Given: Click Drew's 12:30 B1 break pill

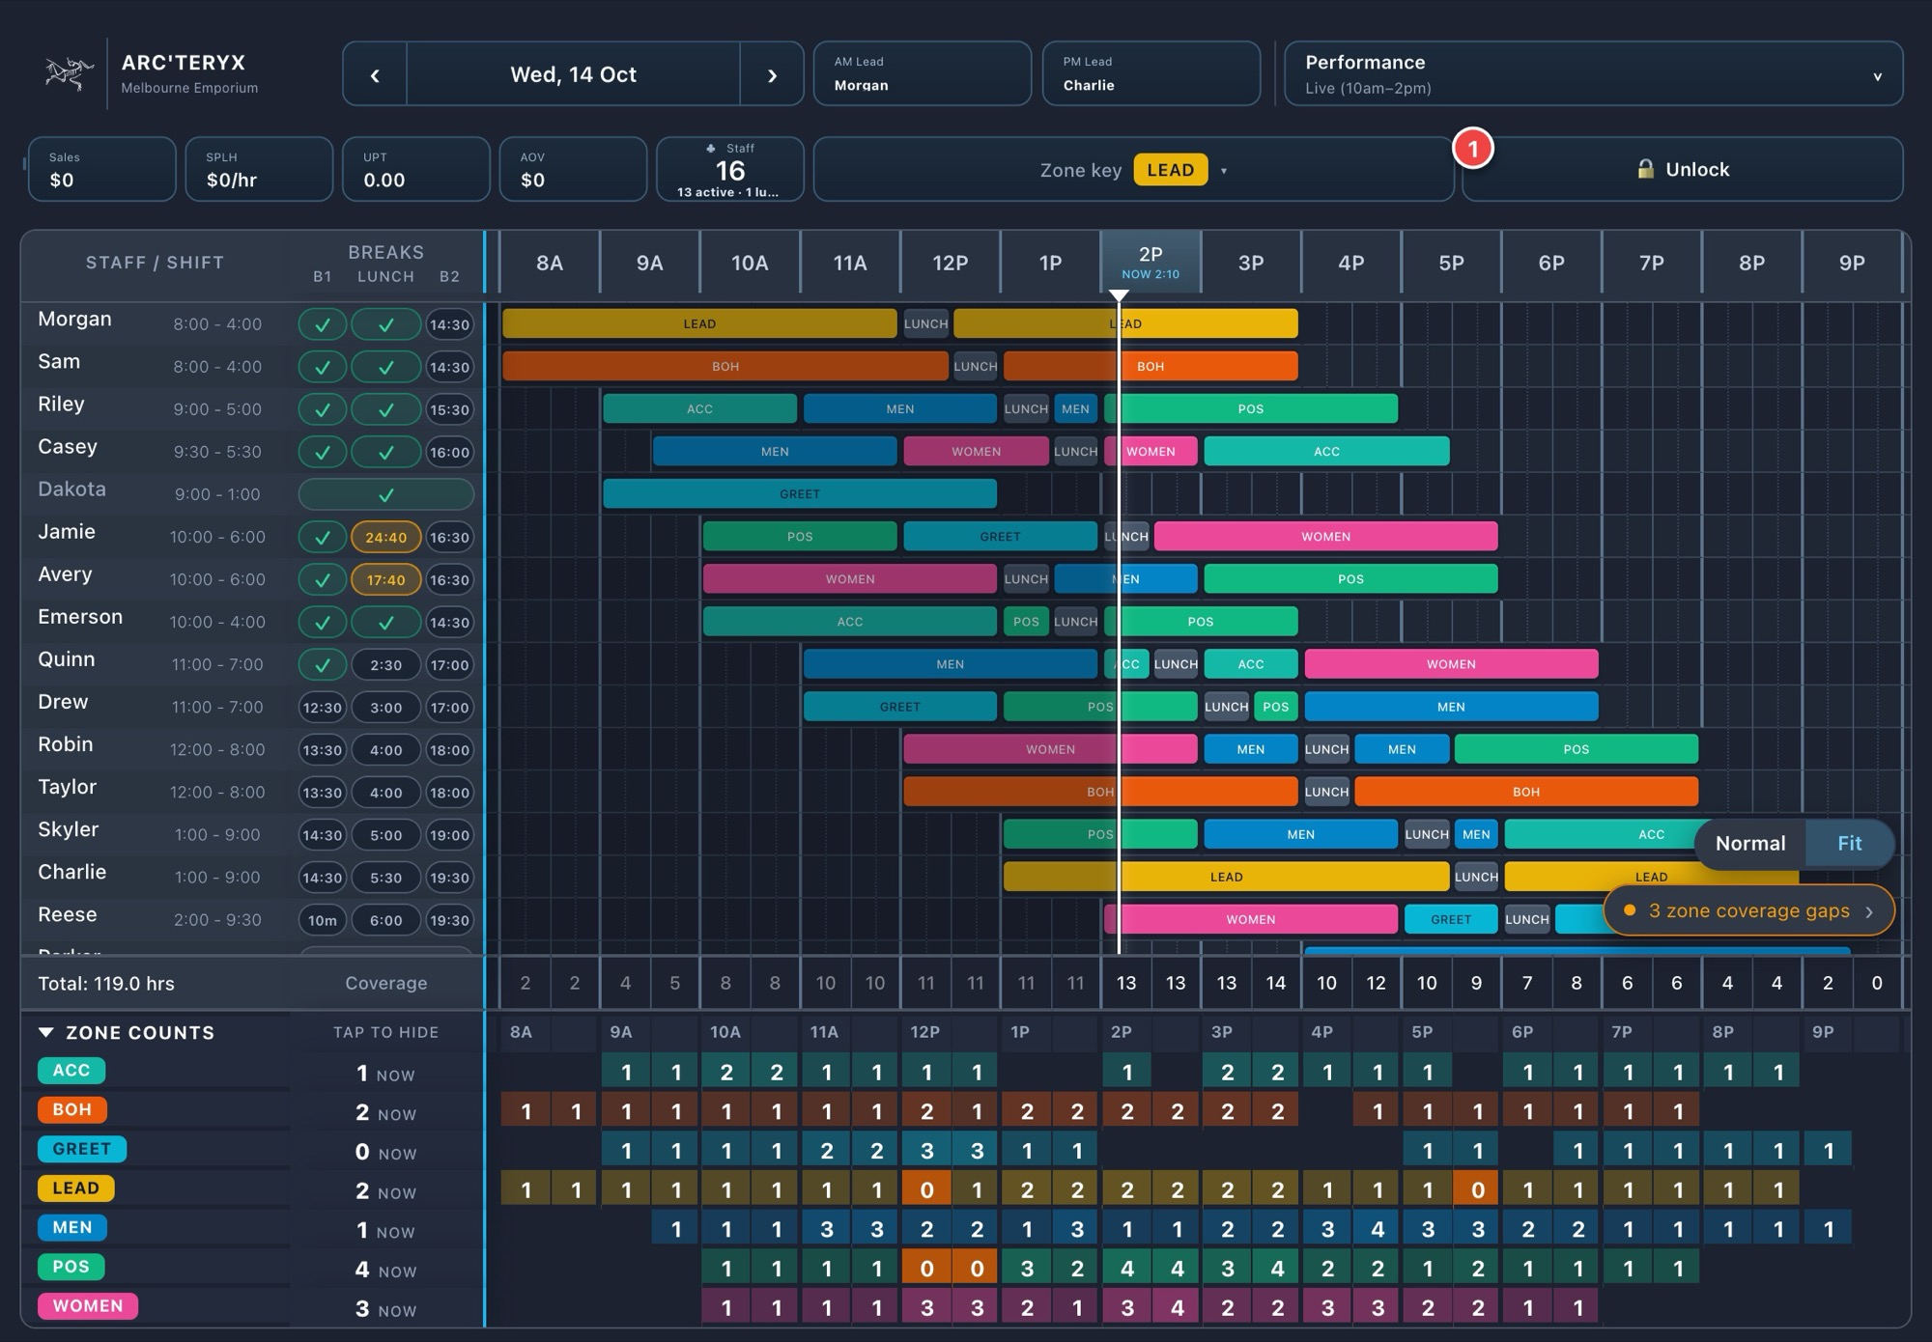Looking at the screenshot, I should [323, 707].
